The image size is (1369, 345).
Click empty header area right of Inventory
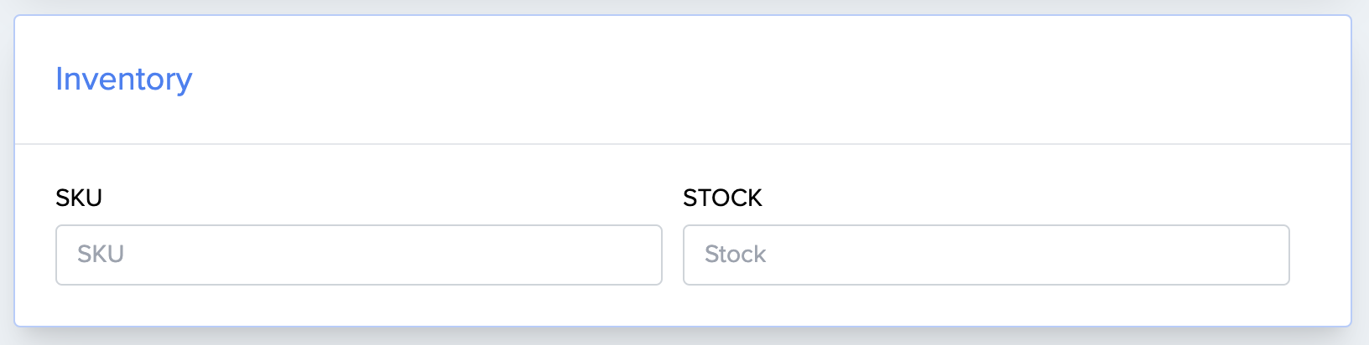pos(755,80)
